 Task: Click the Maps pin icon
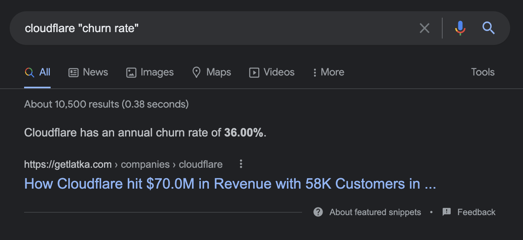click(196, 72)
